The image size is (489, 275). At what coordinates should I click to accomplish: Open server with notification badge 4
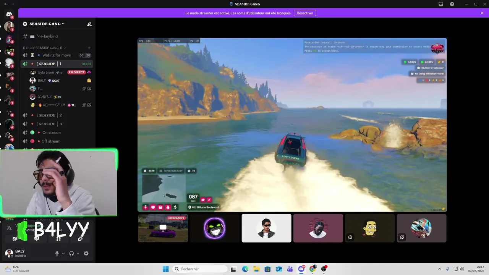[9, 137]
